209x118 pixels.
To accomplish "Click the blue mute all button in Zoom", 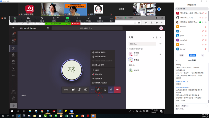I will pos(193,55).
